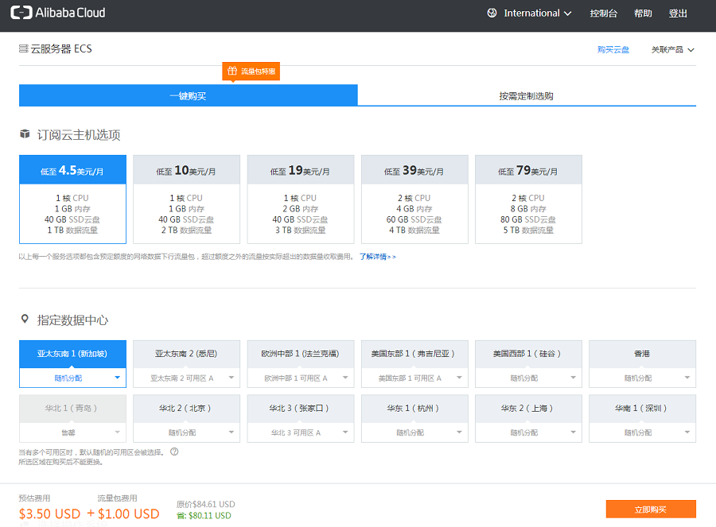Switch to the 一键购买 tab
This screenshot has height=527, width=716.
pos(188,95)
